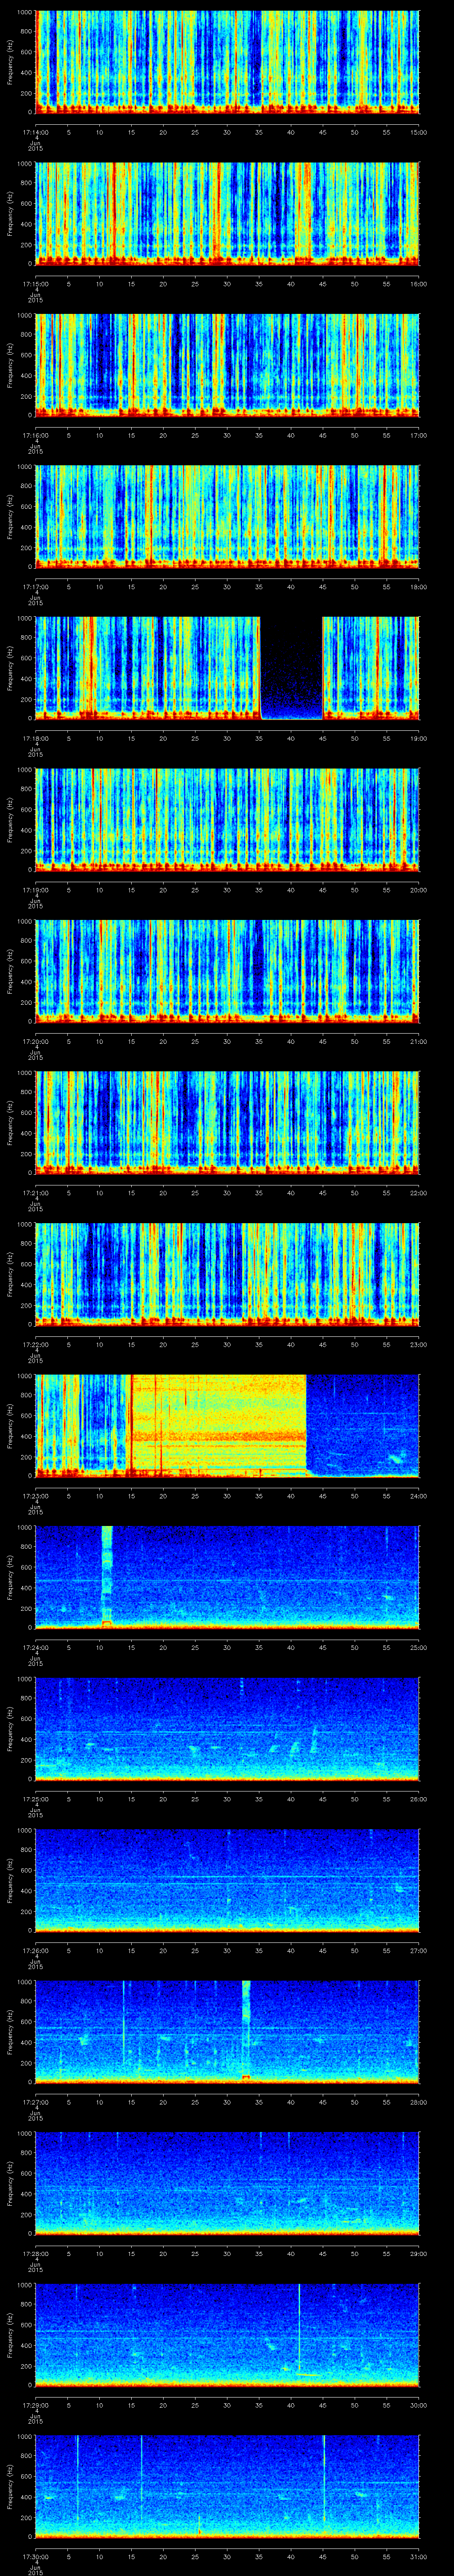The image size is (454, 2576).
Task: Click the 15:00 end time label
Action: [418, 132]
